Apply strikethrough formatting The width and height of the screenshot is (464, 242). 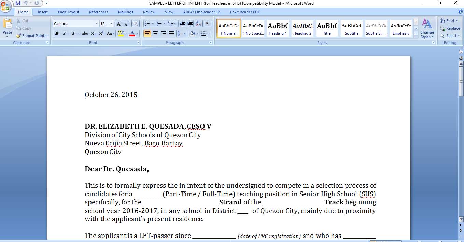coord(85,33)
